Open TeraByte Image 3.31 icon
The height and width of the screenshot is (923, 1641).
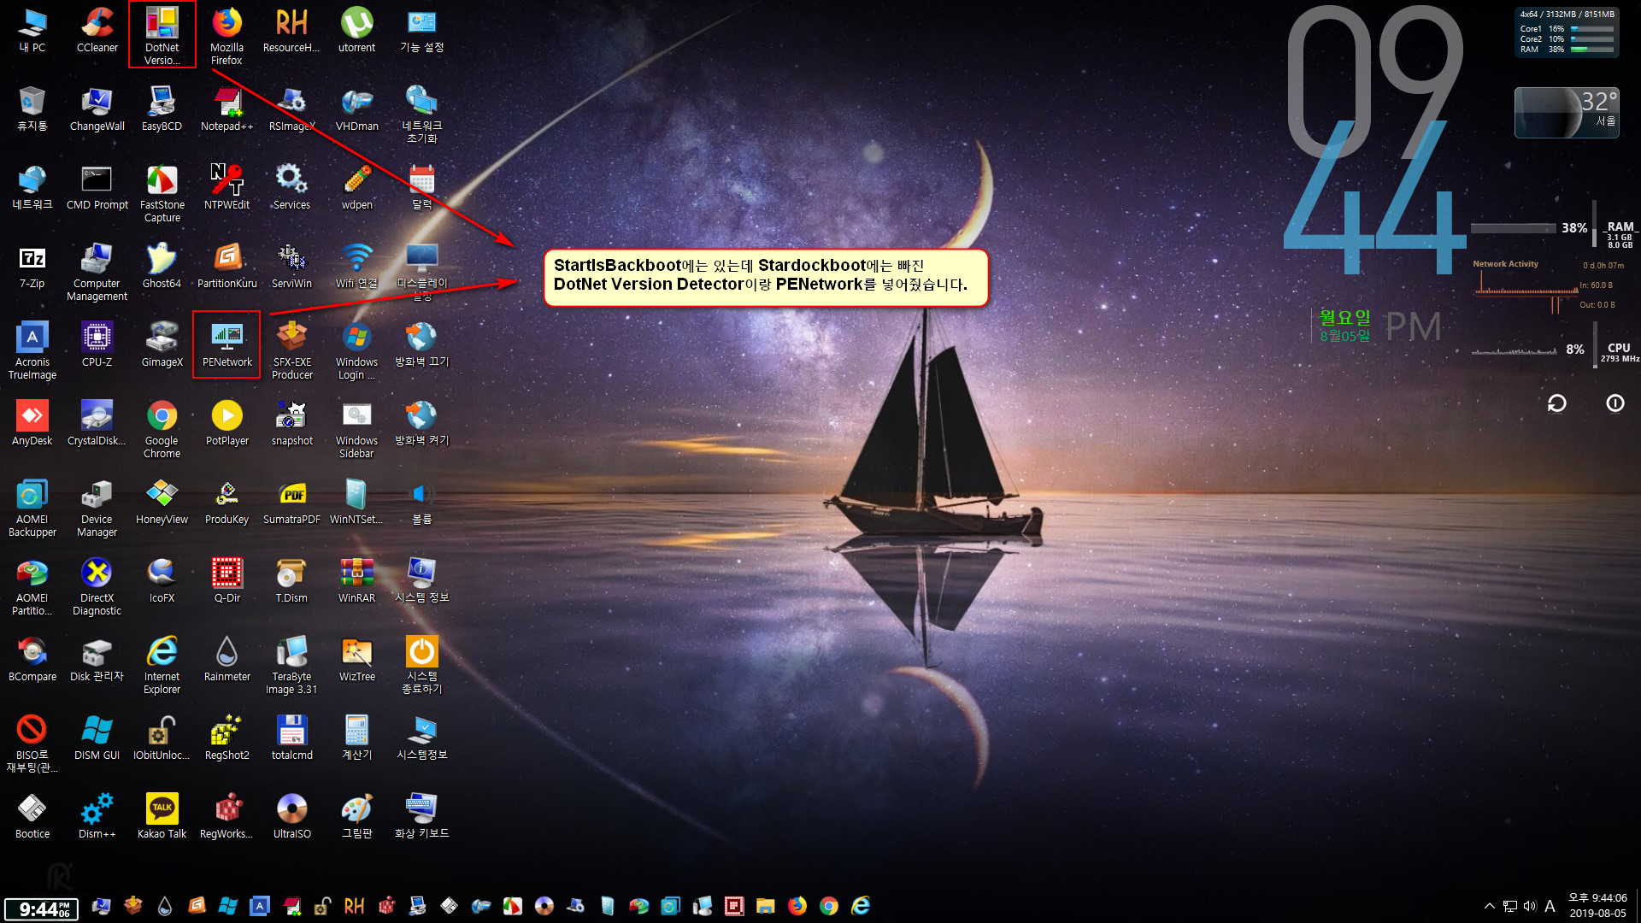click(291, 665)
